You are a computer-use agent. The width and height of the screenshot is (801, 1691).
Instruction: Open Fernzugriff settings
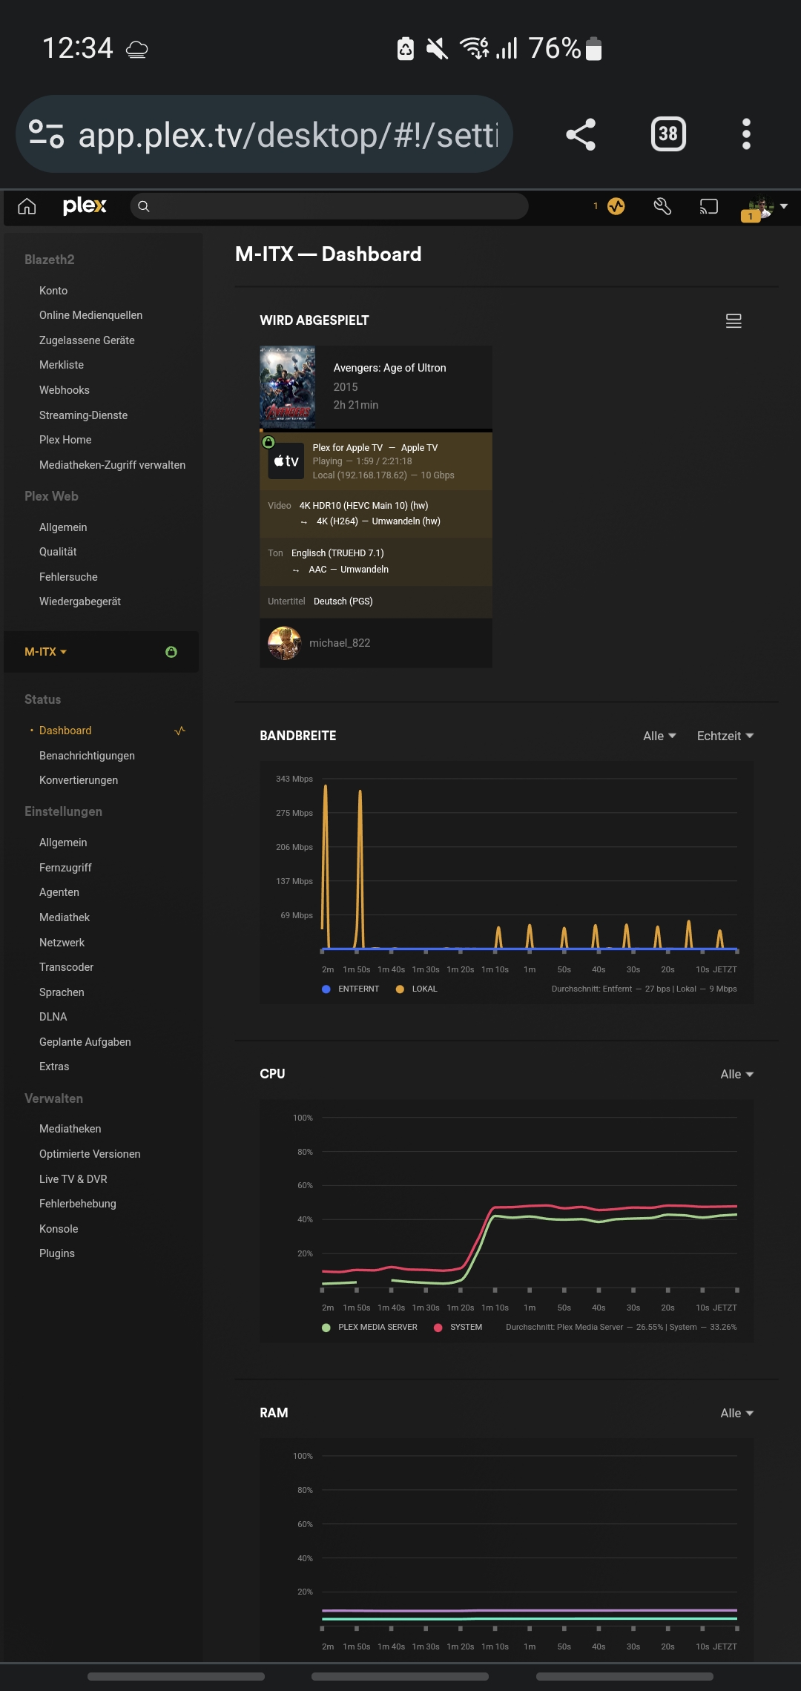tap(65, 868)
